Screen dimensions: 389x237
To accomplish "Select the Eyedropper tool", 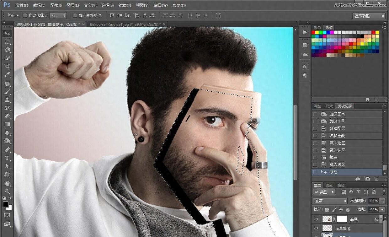I will pos(7,75).
